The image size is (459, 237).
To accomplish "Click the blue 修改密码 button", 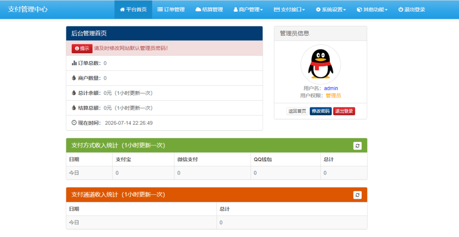I will [320, 111].
